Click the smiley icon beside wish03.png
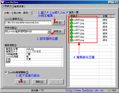 pos(71,30)
